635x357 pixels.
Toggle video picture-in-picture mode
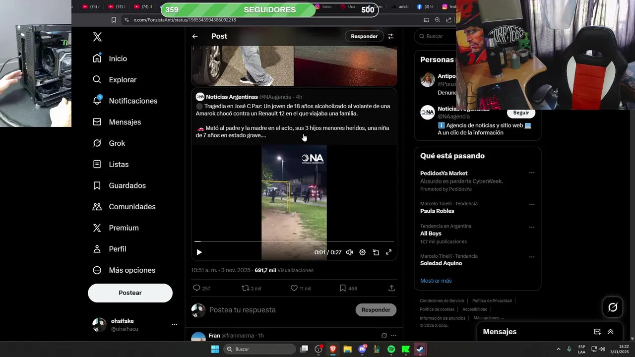coord(376,252)
